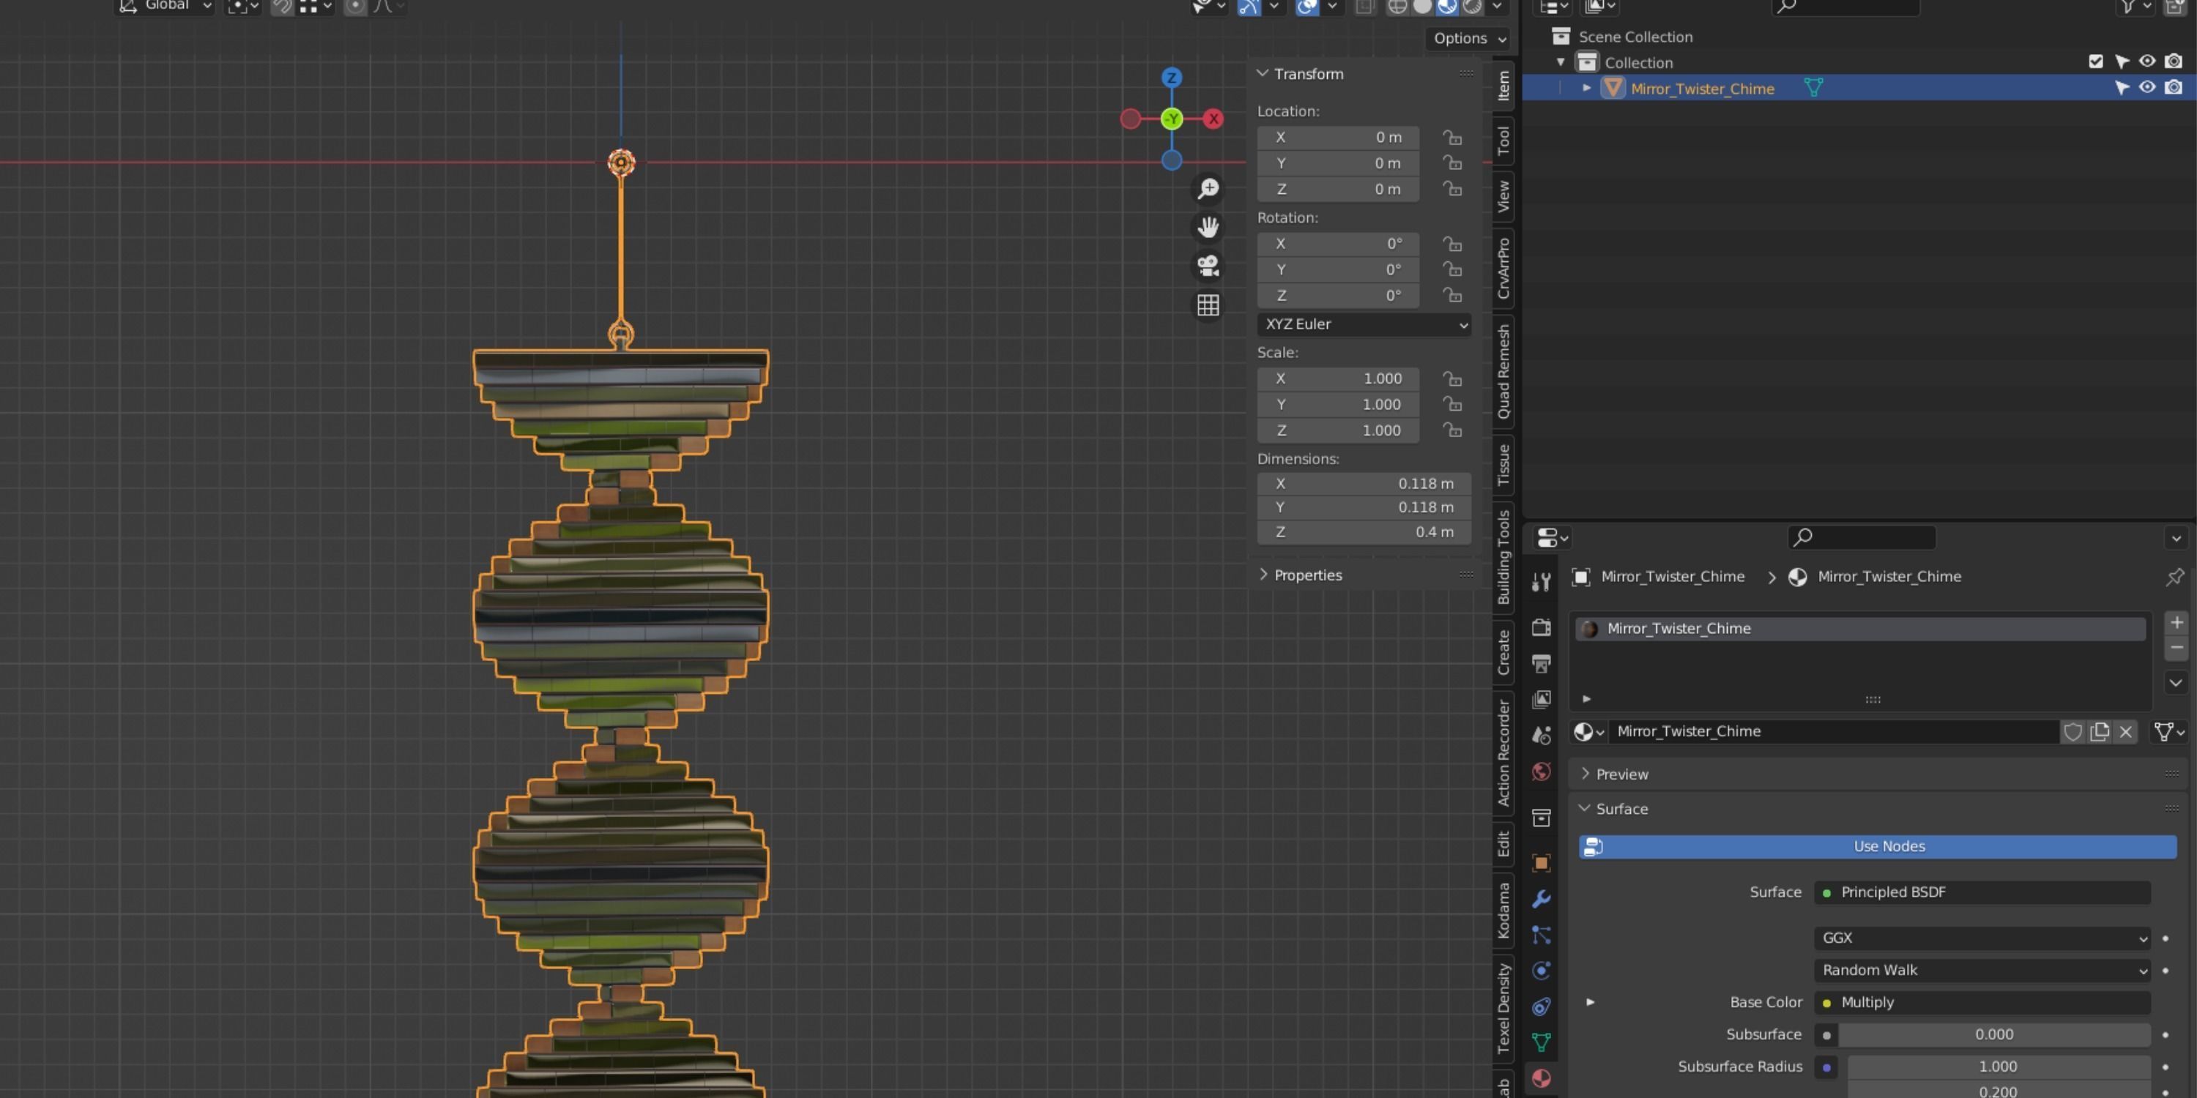Expand the Properties panel in sidebar
Screen dimensions: 2197x1098
tap(1263, 575)
